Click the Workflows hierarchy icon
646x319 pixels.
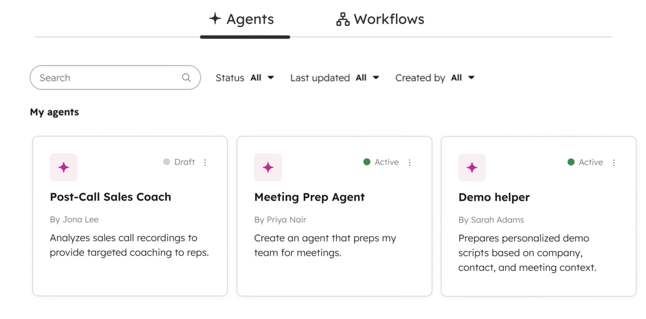coord(343,19)
